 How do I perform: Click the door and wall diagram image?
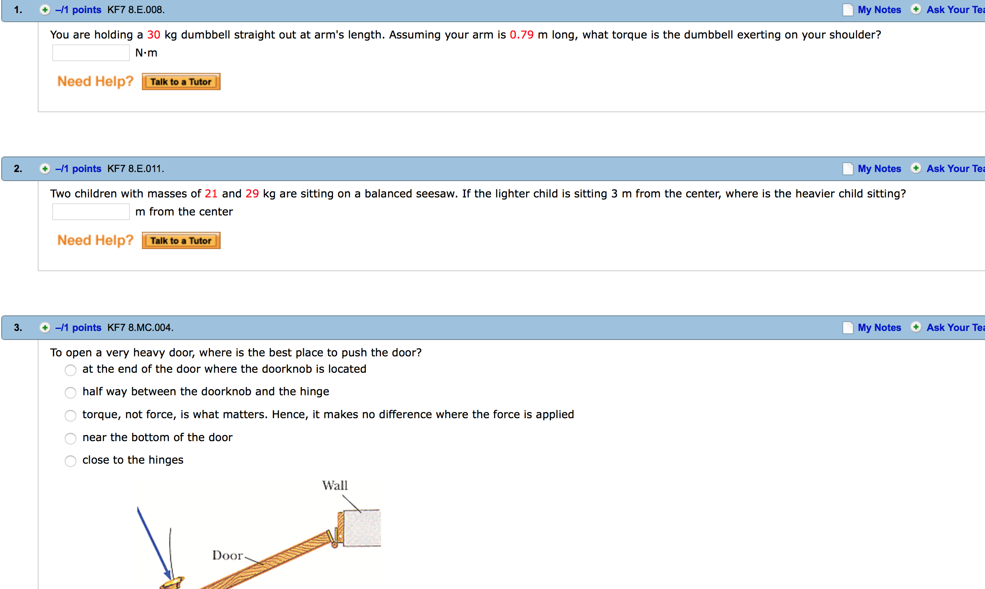pyautogui.click(x=259, y=534)
